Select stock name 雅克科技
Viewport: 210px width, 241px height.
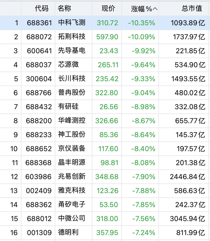(x=72, y=191)
